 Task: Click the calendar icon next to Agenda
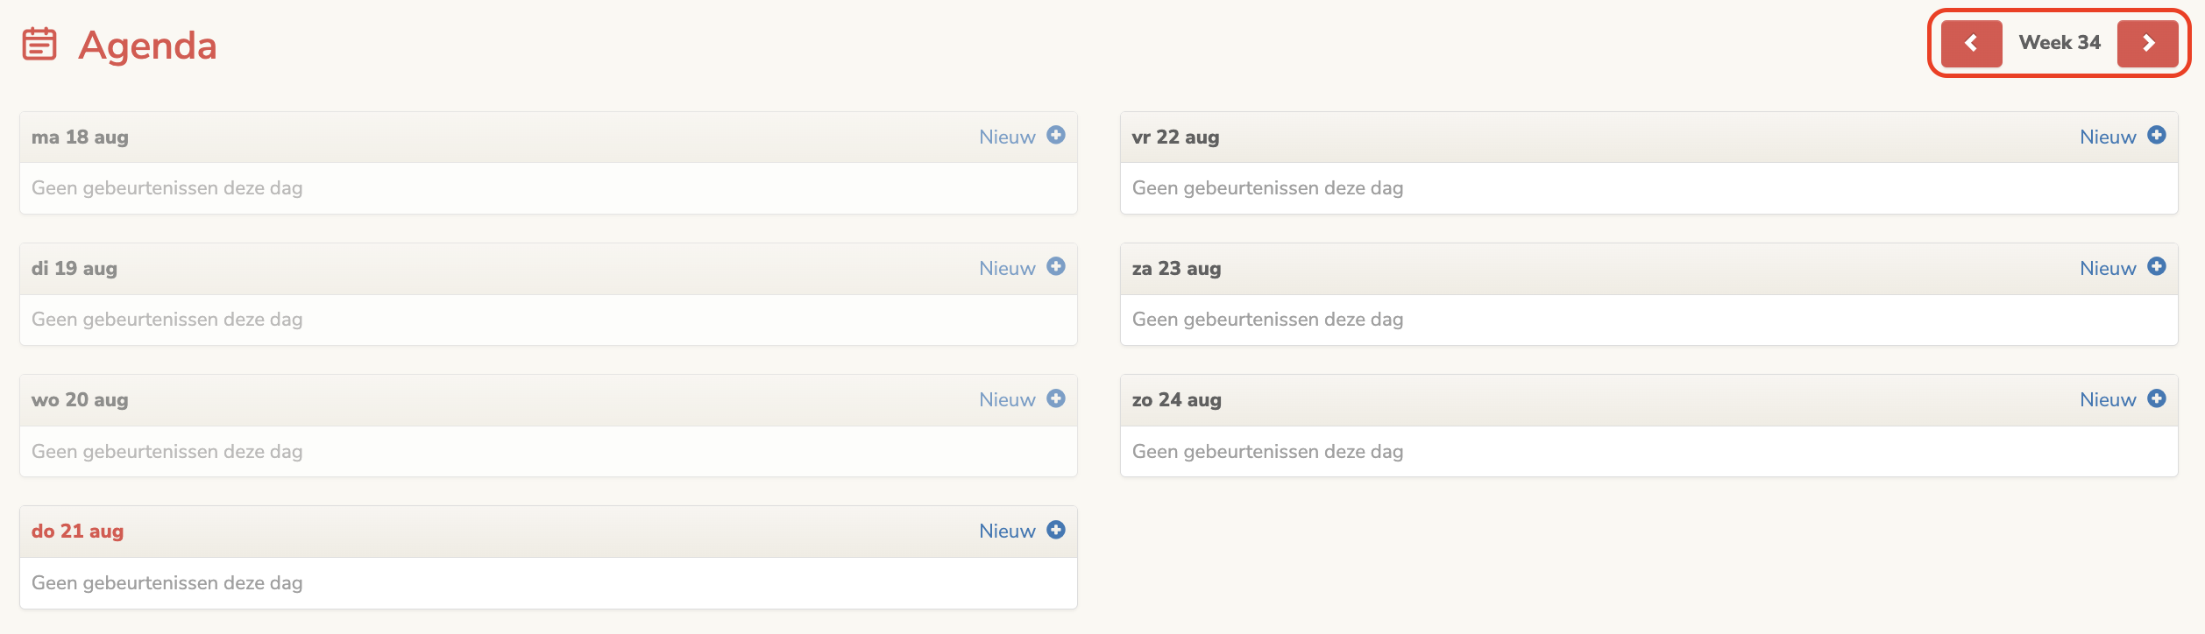click(39, 44)
